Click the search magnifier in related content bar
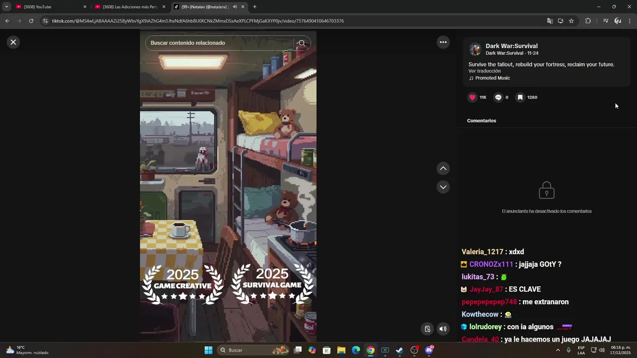 302,43
